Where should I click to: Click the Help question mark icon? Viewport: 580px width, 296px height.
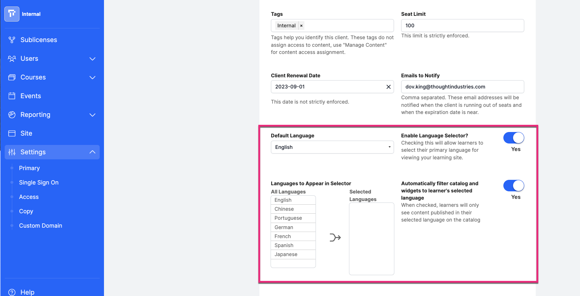click(x=12, y=292)
